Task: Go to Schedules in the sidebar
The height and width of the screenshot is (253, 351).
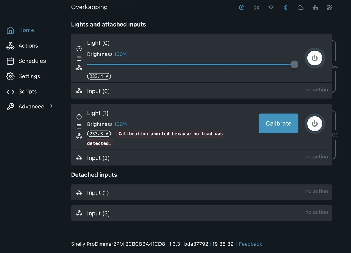Action: point(32,61)
